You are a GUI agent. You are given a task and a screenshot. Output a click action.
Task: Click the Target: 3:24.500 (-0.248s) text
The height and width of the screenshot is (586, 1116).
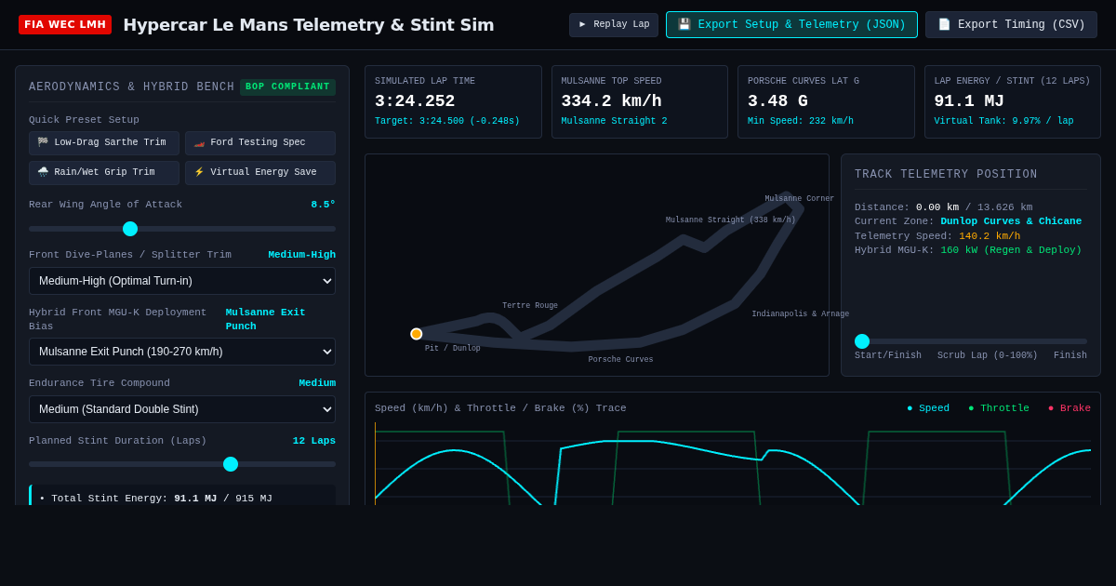coord(447,122)
